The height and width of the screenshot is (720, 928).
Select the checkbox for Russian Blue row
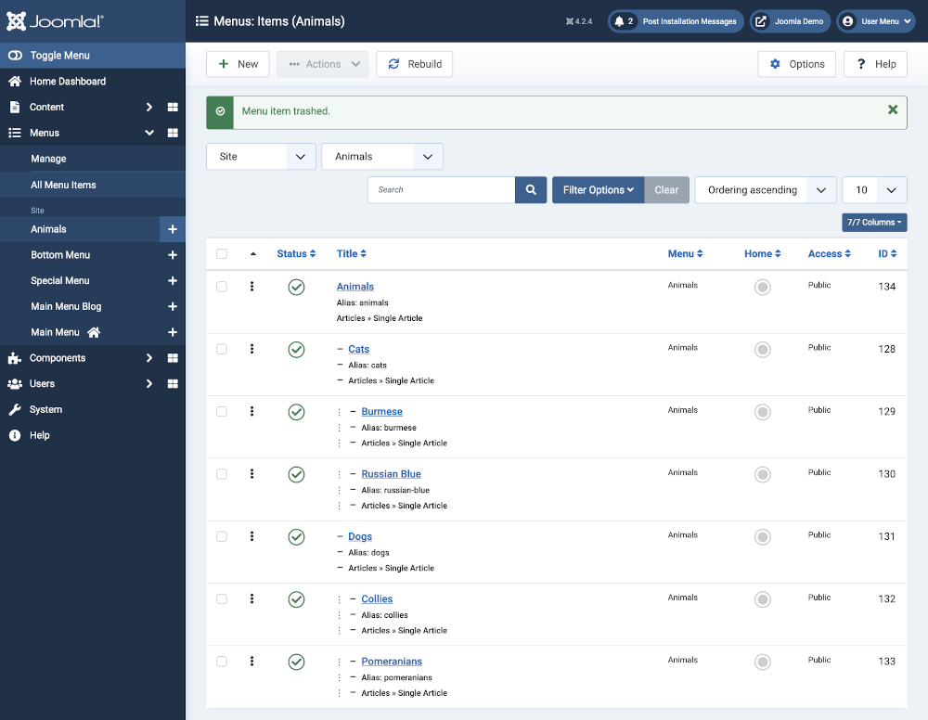(x=221, y=474)
